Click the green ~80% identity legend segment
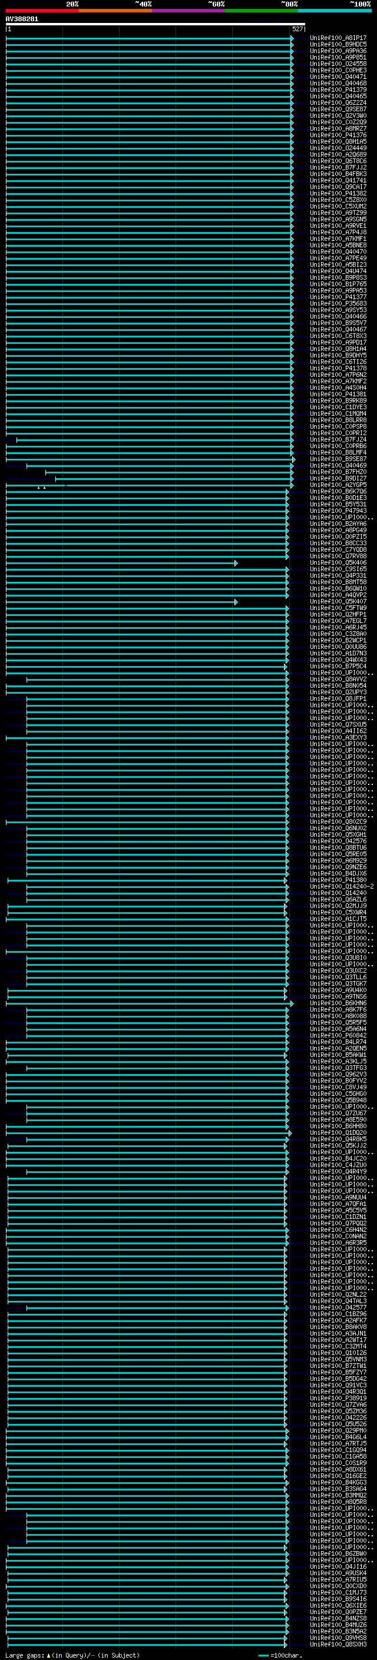Screen dimensions: 377x1660 click(262, 11)
